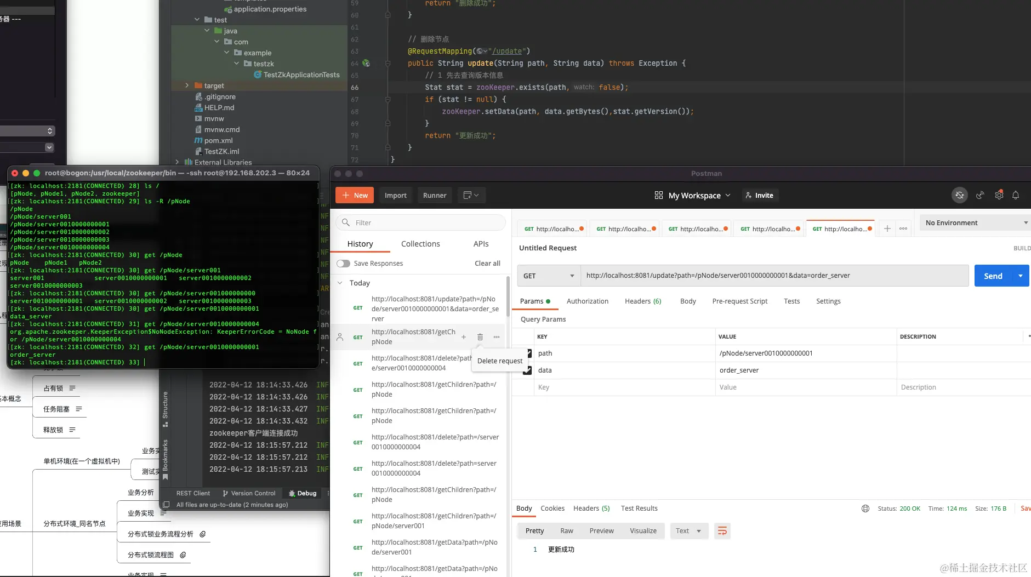Open the three-dots menu on the hovered history row
Image resolution: width=1031 pixels, height=577 pixels.
click(x=497, y=337)
